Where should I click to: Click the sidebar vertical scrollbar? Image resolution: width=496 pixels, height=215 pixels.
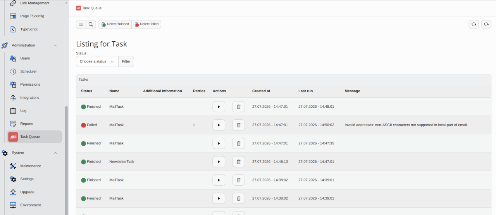[x=66, y=160]
